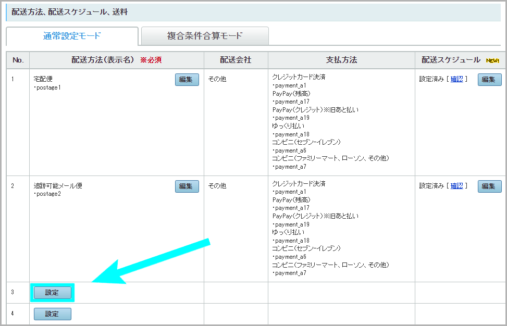The width and height of the screenshot is (507, 326).
Task: Click payment_a19 code in row 1
Action: click(291, 118)
